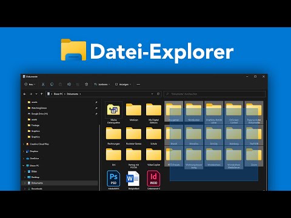Select the Uni folder
The image size is (291, 218).
pos(113,157)
